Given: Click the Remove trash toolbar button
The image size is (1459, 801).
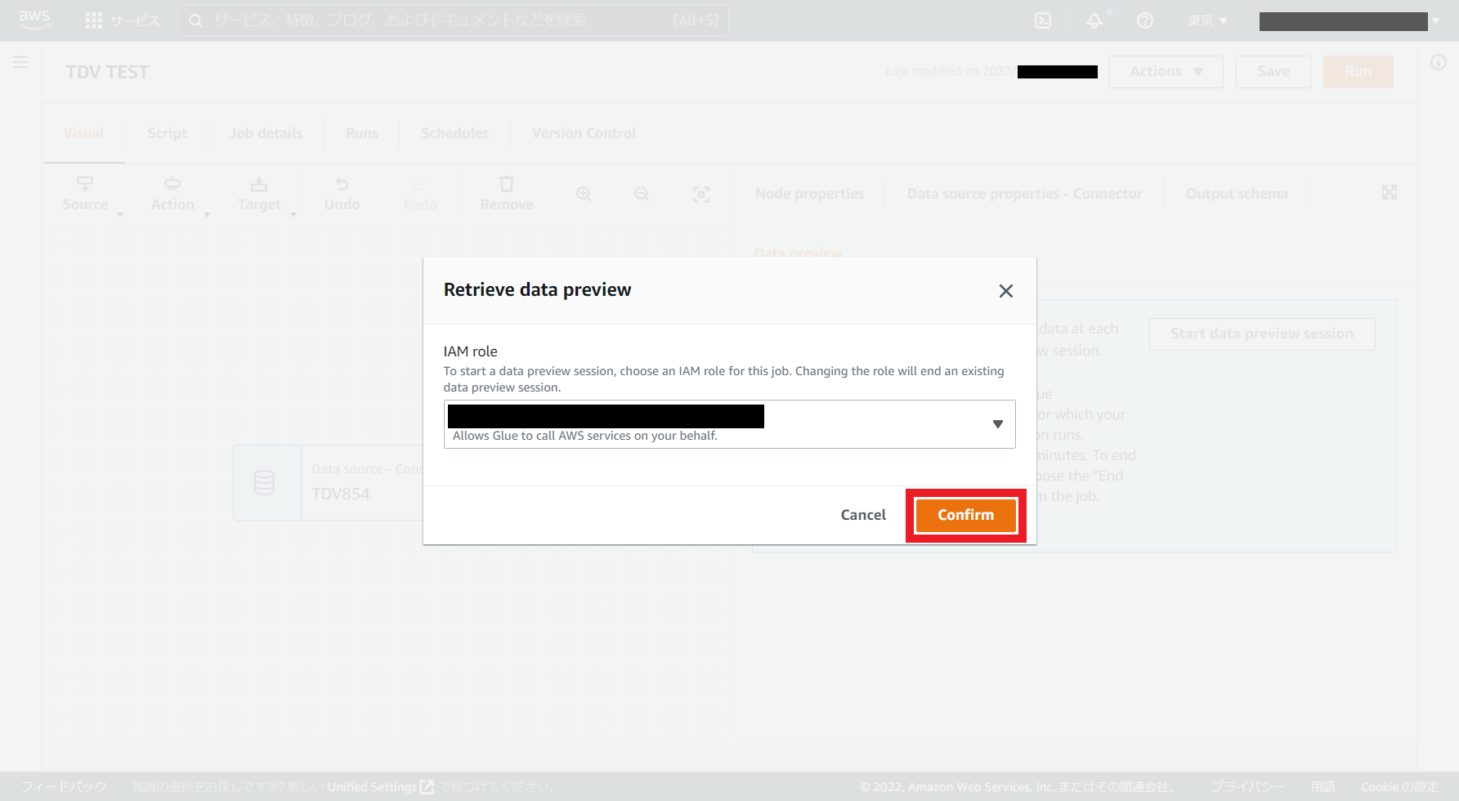Looking at the screenshot, I should 507,195.
